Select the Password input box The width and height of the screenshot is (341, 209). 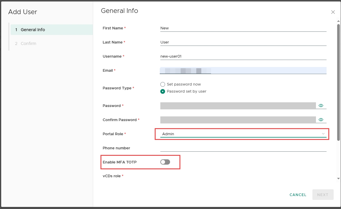238,106
